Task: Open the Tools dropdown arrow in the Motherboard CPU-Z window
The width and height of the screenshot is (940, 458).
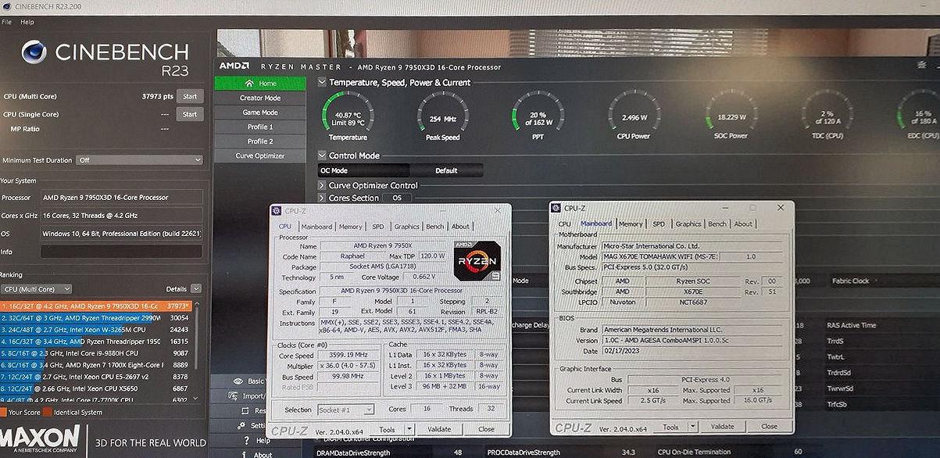Action: click(x=693, y=427)
